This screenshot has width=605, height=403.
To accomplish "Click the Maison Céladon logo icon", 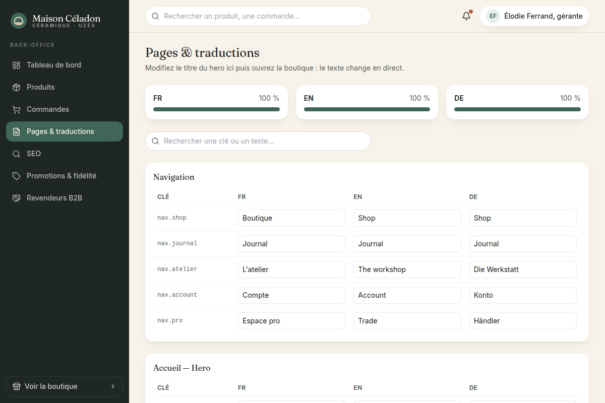I will 19,21.
